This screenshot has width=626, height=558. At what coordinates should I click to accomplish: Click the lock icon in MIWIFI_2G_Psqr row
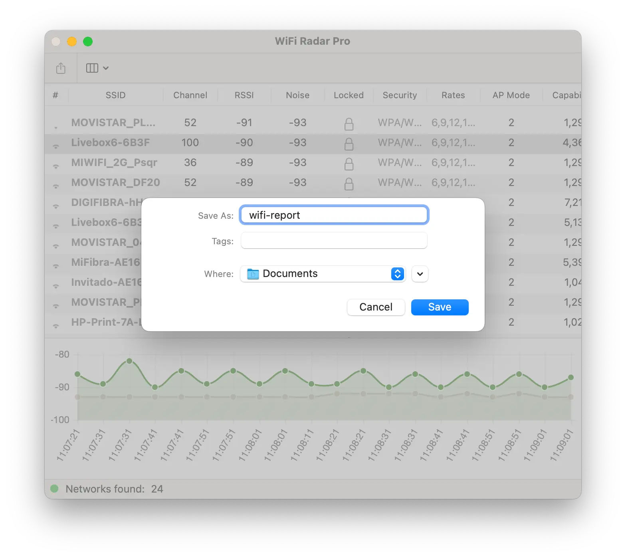click(x=349, y=164)
